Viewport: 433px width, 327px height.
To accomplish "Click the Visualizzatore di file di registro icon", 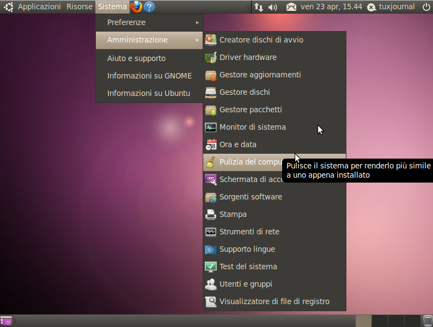I will [211, 301].
